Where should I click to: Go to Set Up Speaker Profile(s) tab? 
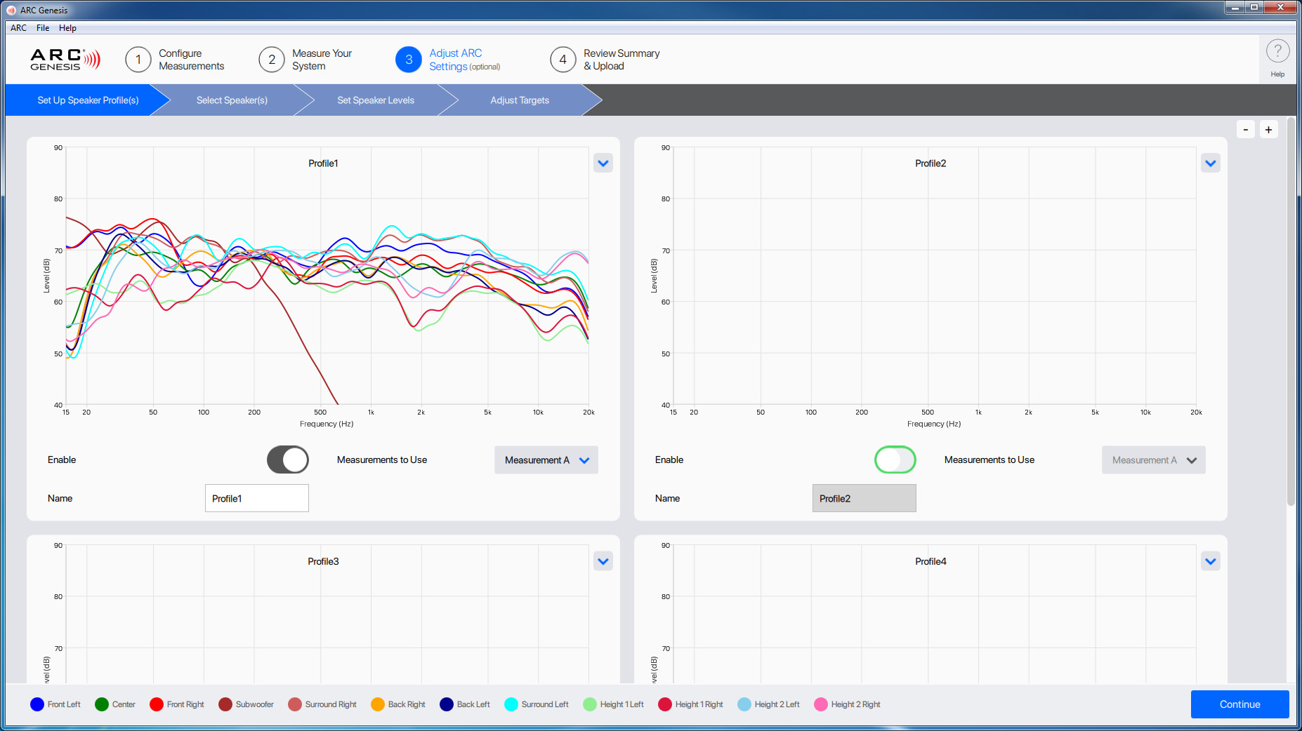click(x=88, y=100)
